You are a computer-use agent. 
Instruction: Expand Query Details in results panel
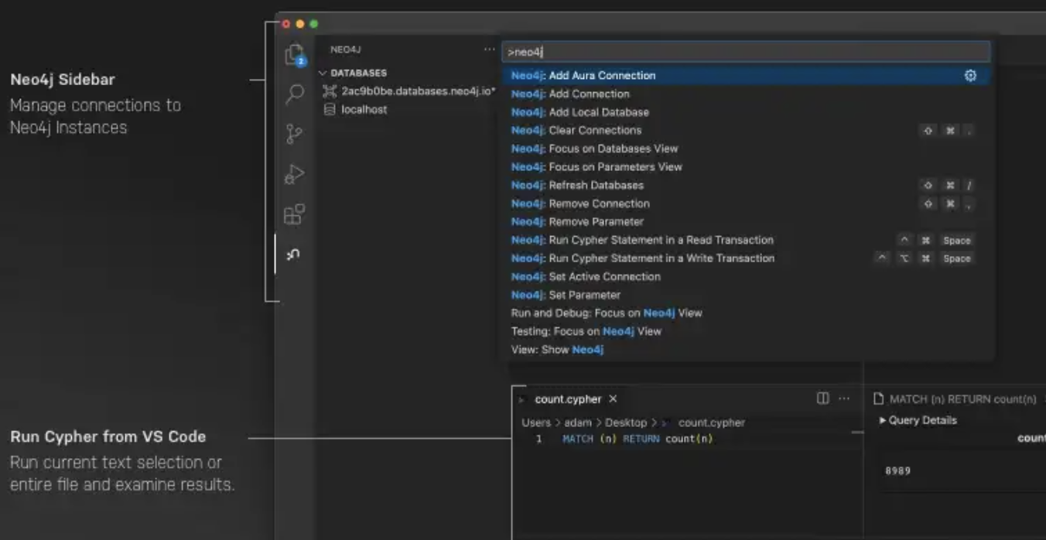[918, 420]
